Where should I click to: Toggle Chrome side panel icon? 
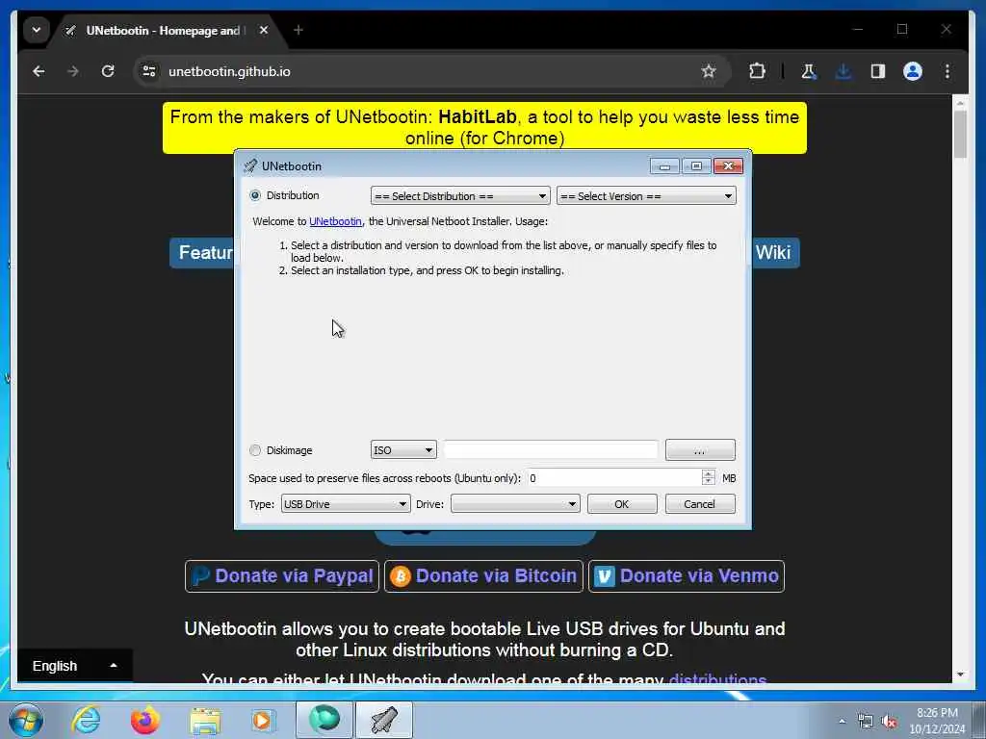pos(878,71)
